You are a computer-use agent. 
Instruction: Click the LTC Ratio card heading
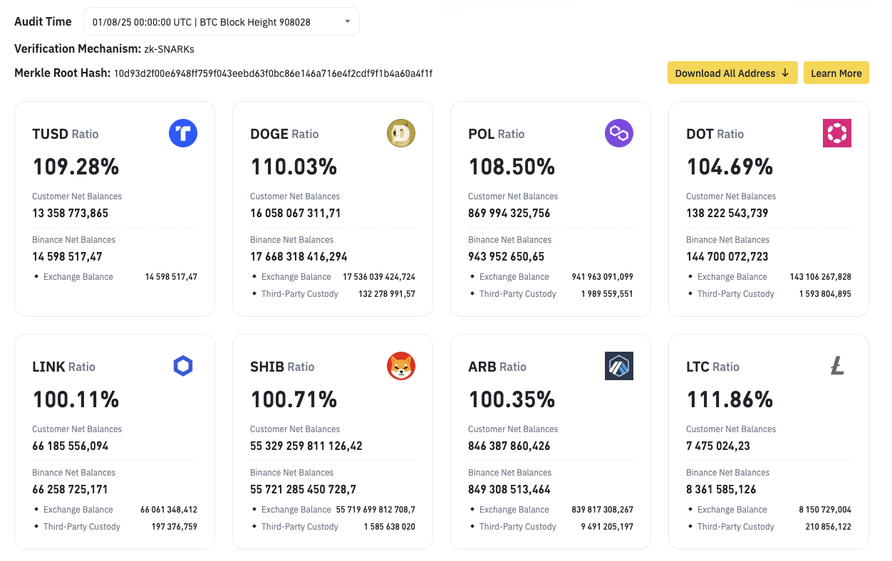(x=712, y=367)
